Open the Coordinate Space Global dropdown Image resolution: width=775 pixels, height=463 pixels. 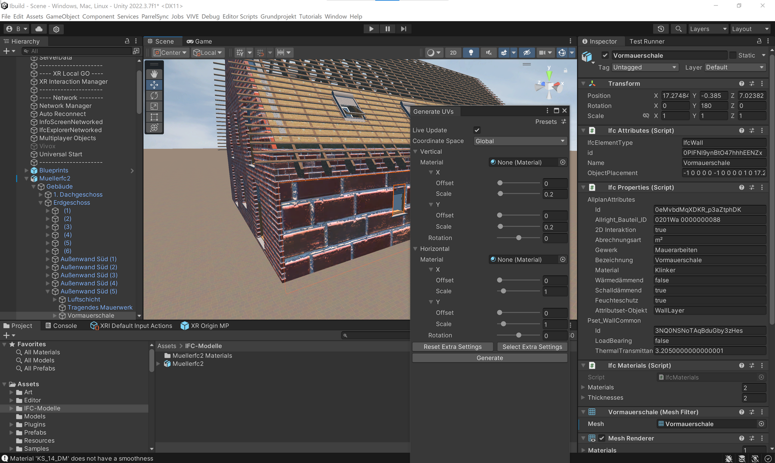[x=520, y=141]
